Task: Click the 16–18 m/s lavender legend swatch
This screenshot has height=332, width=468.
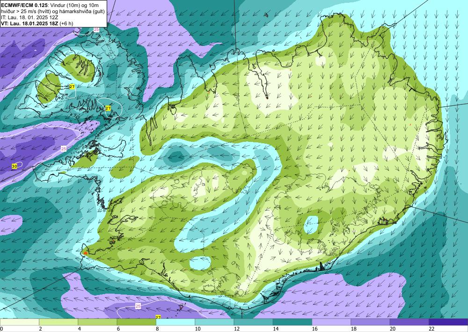Action: (x=331, y=322)
